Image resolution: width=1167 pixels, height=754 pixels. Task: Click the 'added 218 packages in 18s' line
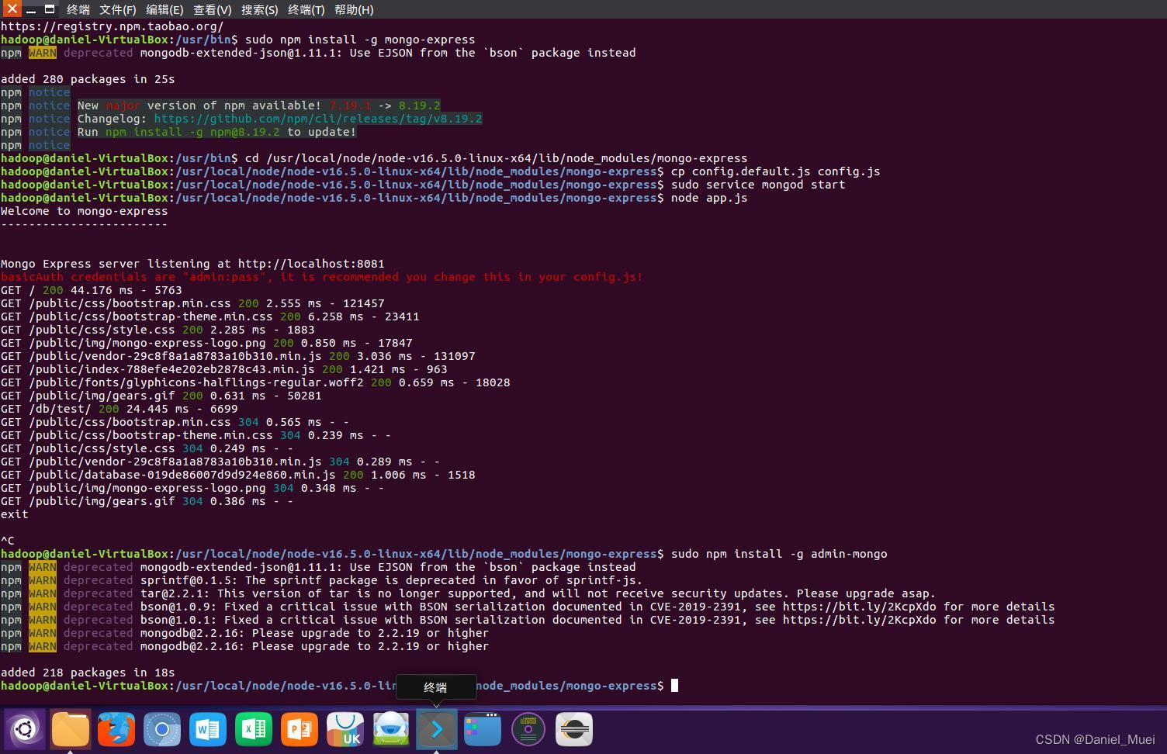click(88, 673)
